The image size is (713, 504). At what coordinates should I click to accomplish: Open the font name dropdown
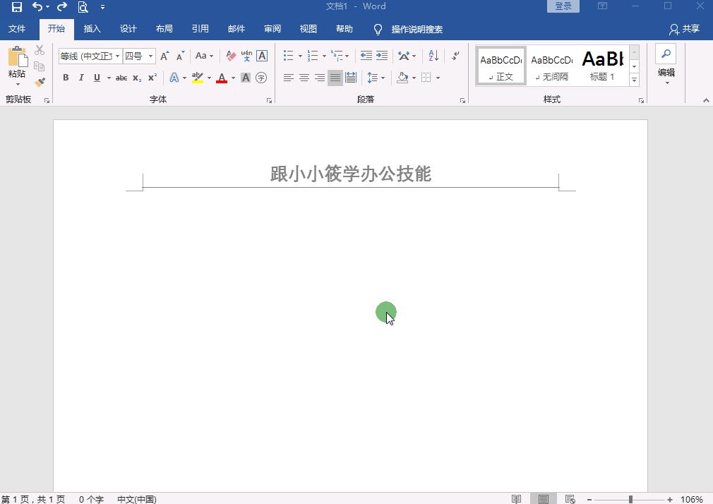click(x=118, y=56)
